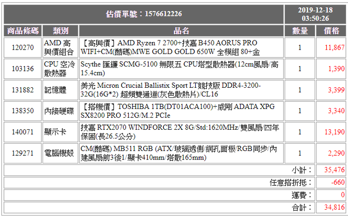
Task: Click price 3,399
Action: pos(336,90)
